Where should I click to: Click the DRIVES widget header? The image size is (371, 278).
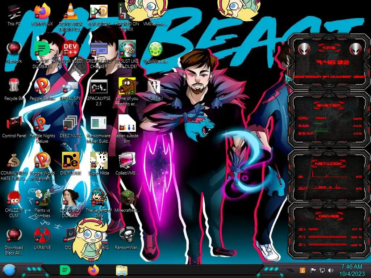[x=329, y=216]
